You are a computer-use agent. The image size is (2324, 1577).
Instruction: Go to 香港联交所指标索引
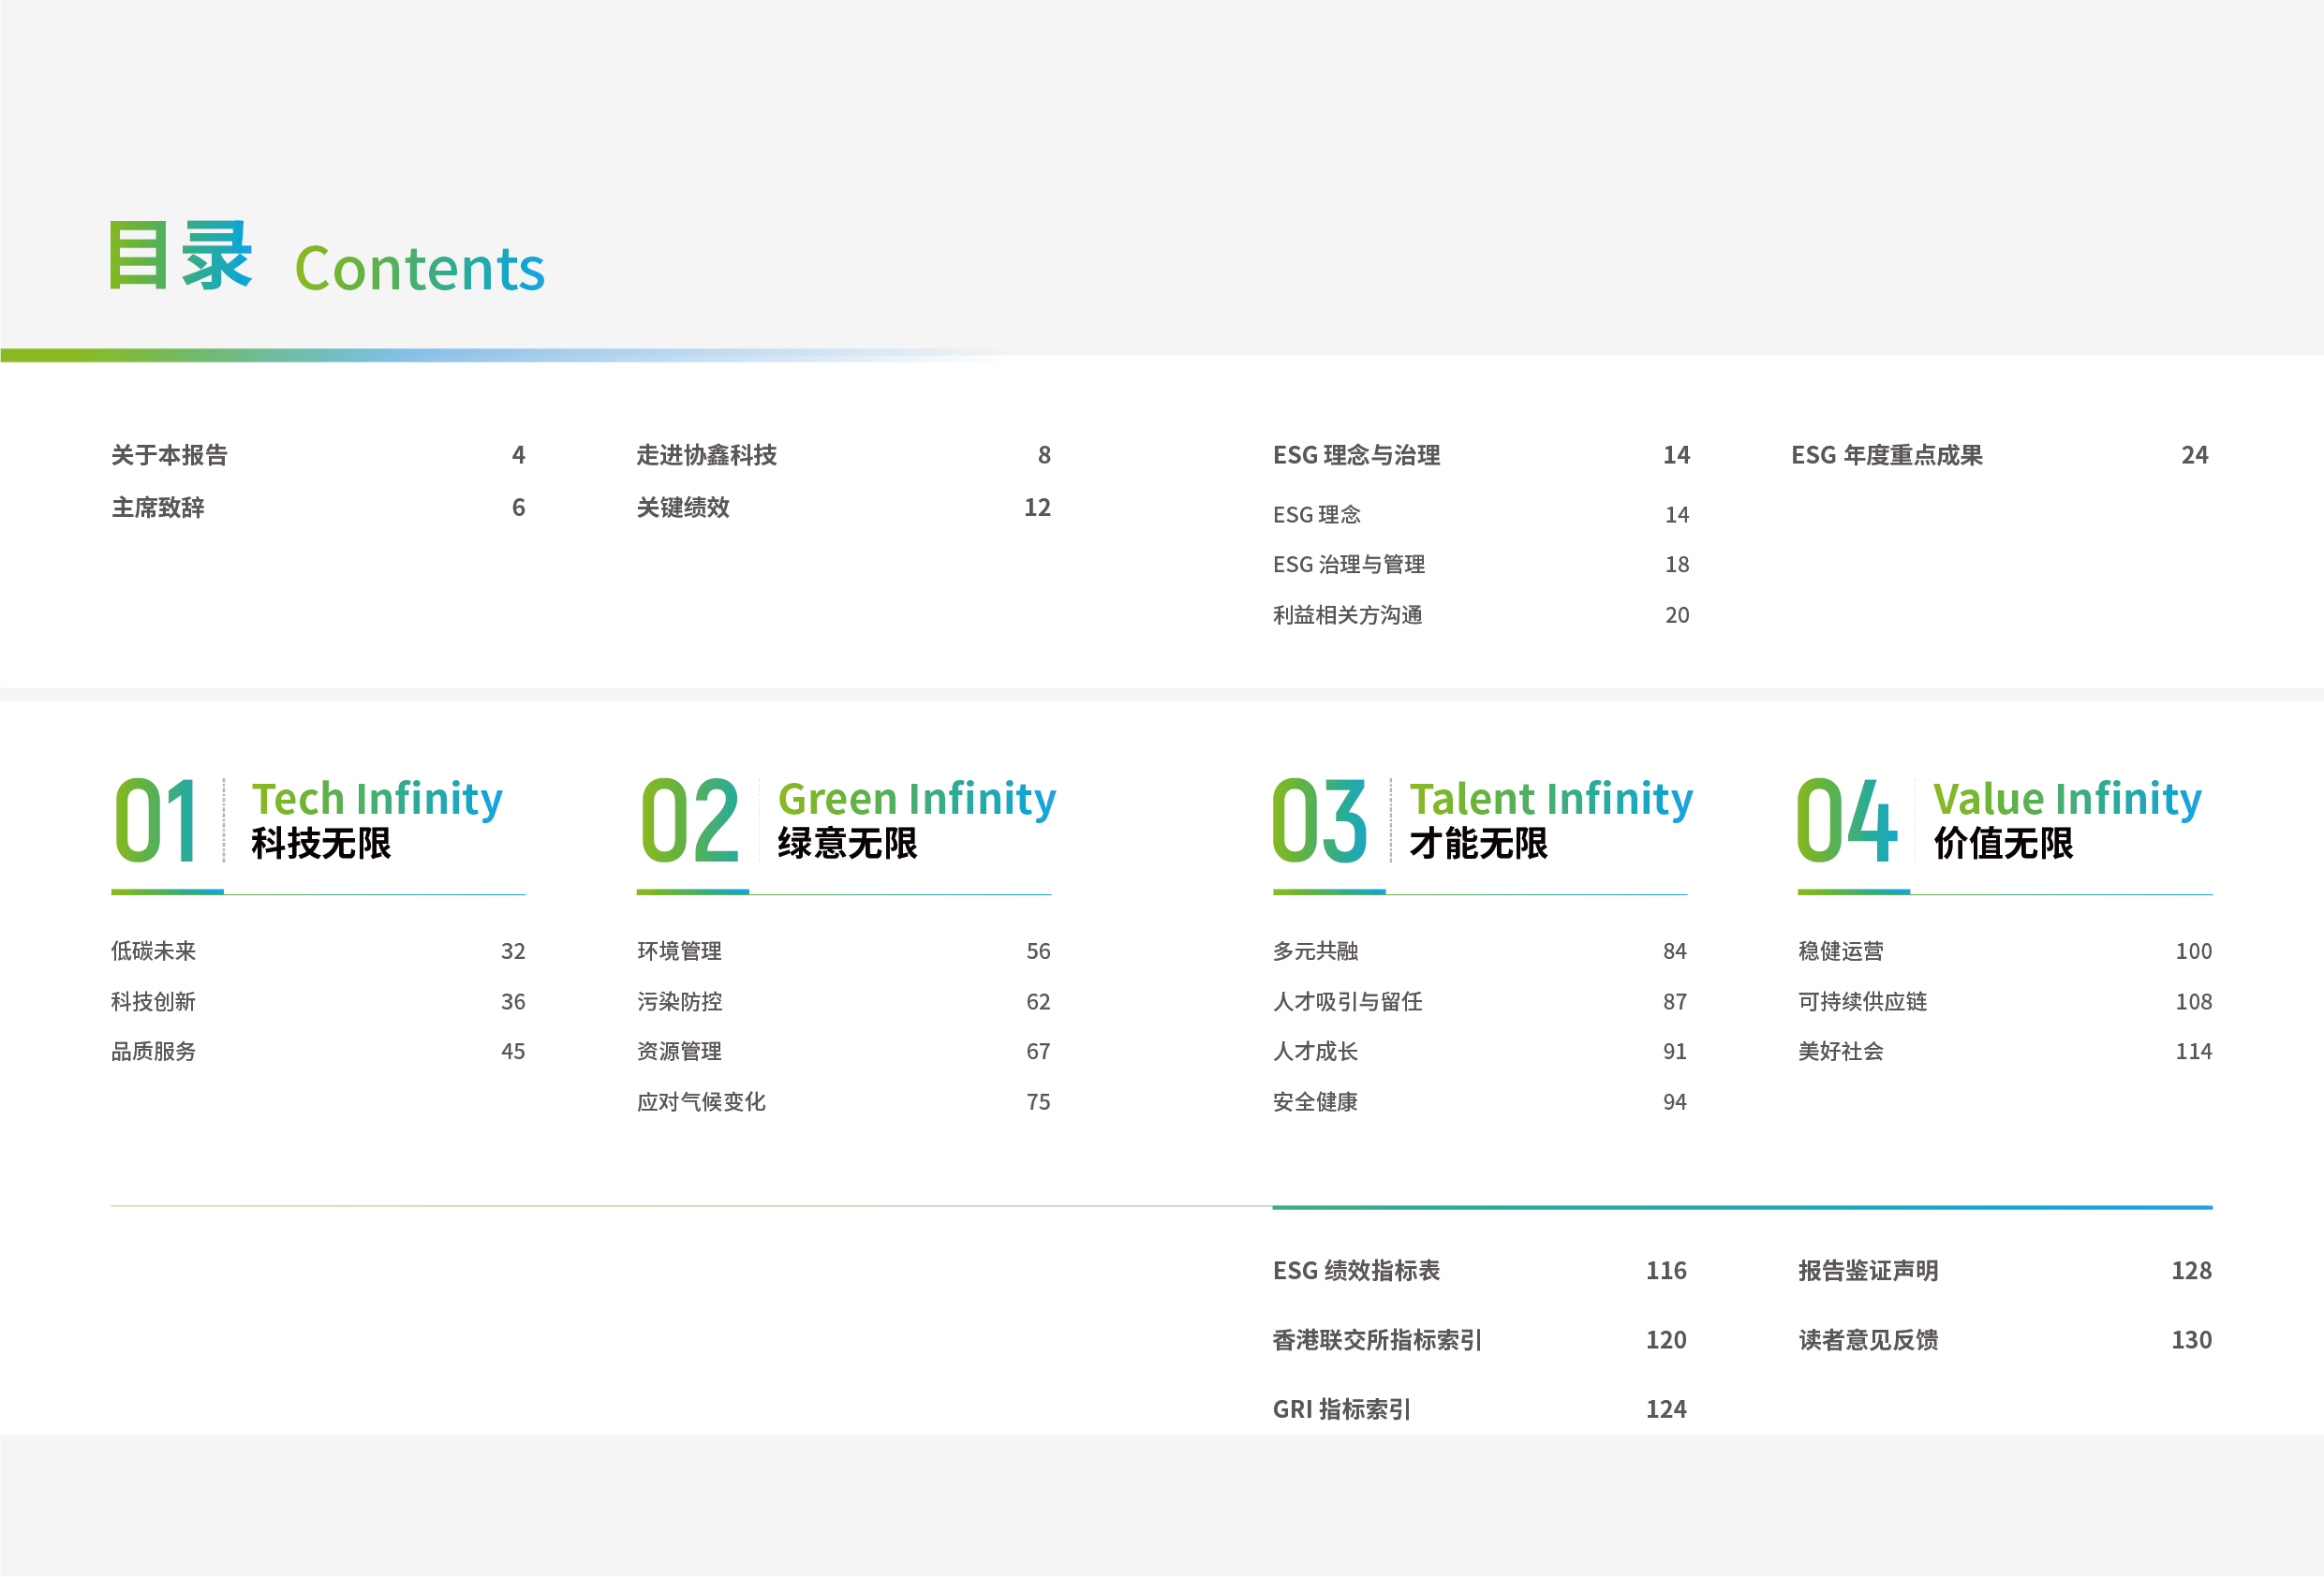pos(1377,1340)
